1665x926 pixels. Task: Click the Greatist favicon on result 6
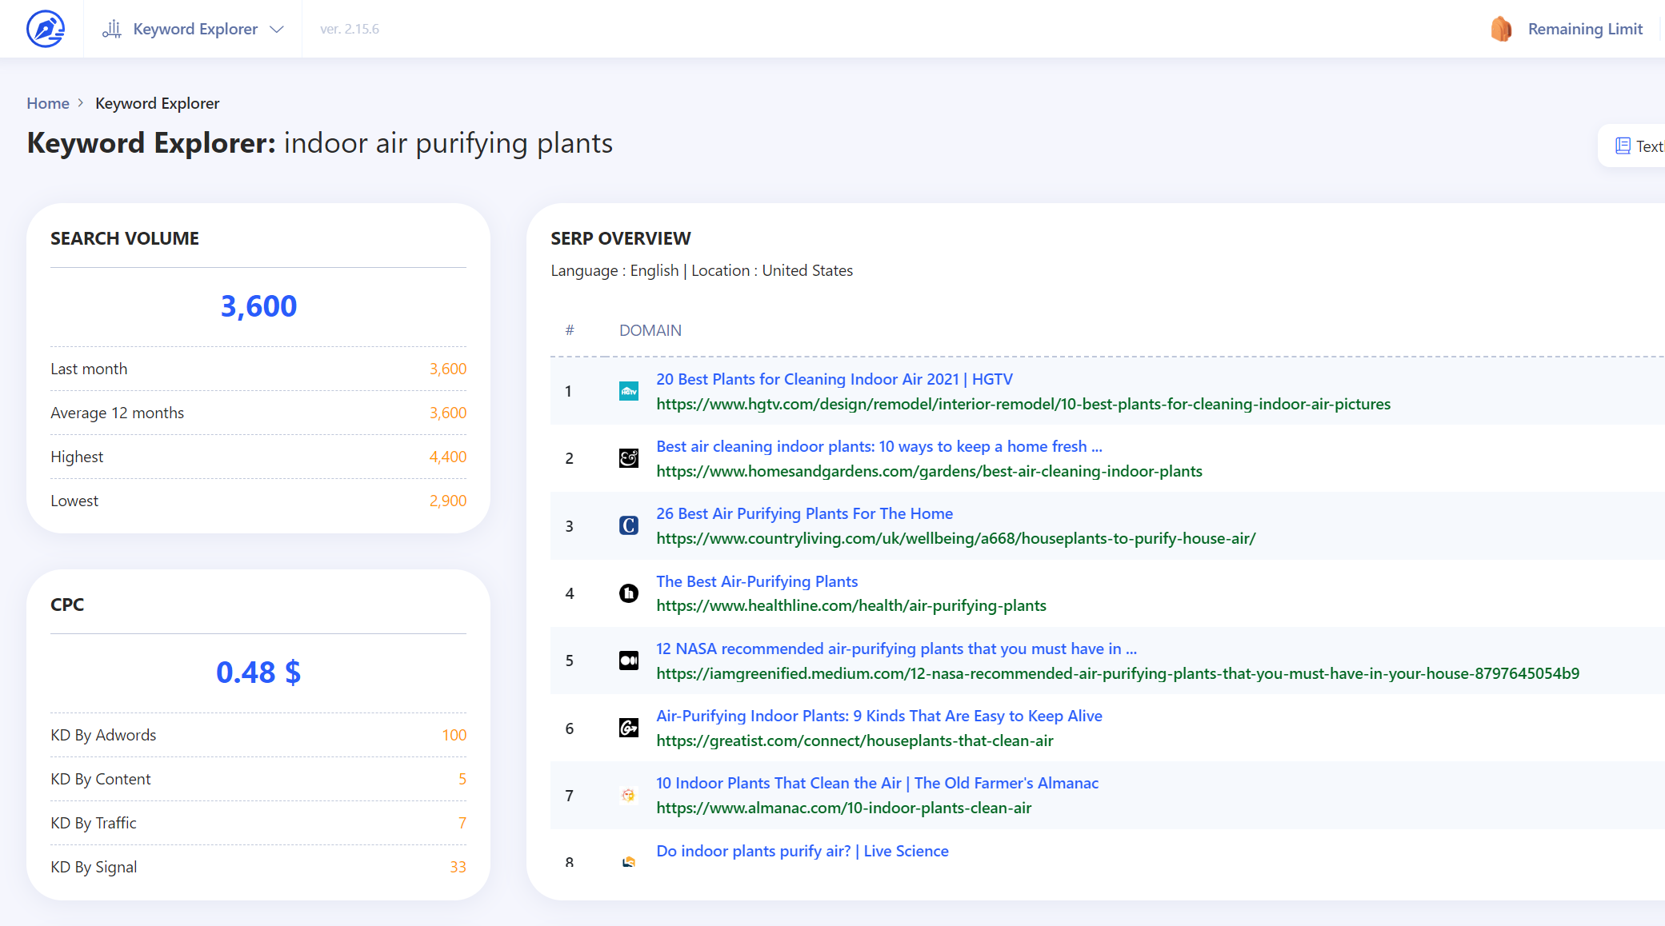click(629, 728)
